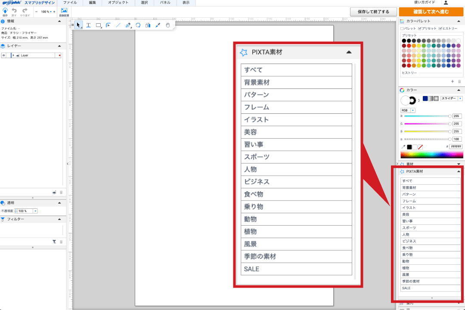Click the 確認して次へ進む button
The width and height of the screenshot is (465, 310).
coord(431,11)
